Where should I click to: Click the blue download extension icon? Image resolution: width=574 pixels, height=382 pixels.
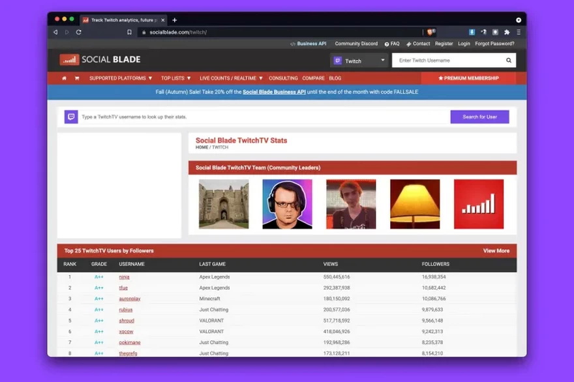pyautogui.click(x=472, y=32)
